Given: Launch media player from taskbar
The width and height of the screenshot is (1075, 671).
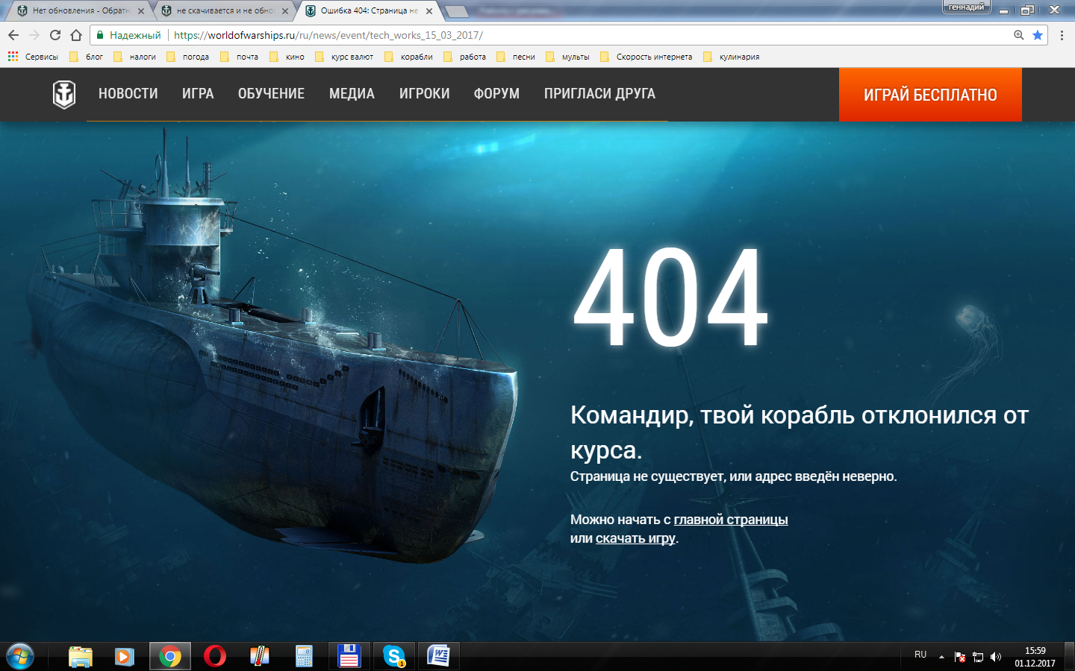Looking at the screenshot, I should (125, 657).
